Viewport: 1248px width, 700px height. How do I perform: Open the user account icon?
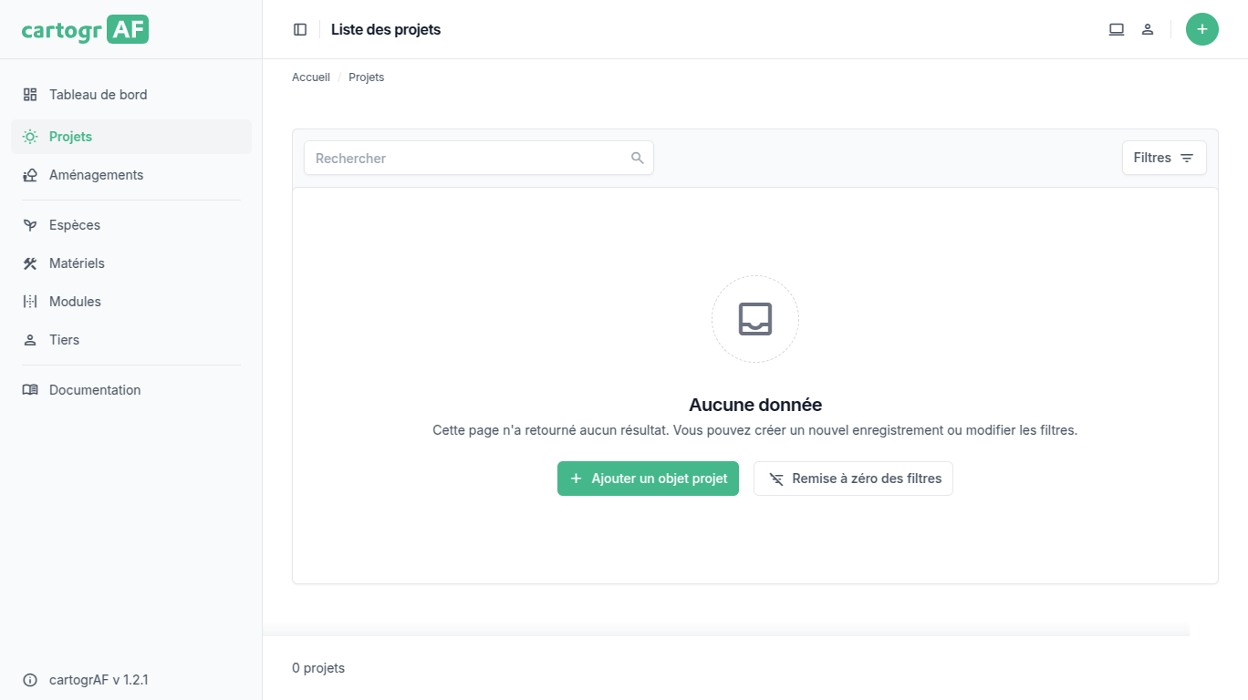point(1148,29)
